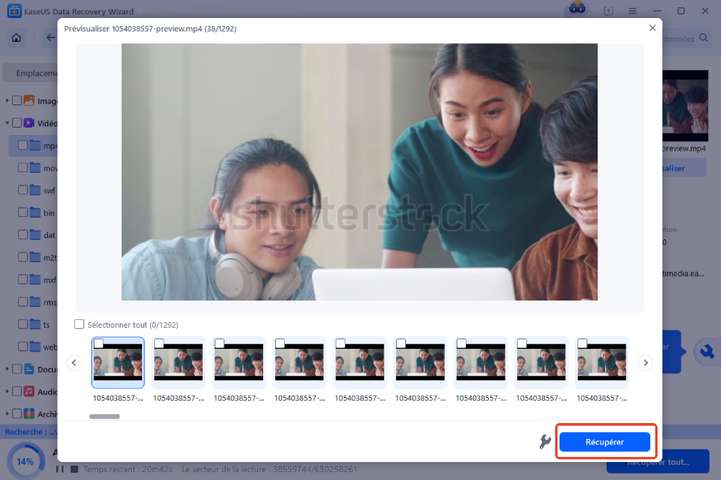The height and width of the screenshot is (480, 721).
Task: Click the back arrow in toolbar
Action: [50, 38]
